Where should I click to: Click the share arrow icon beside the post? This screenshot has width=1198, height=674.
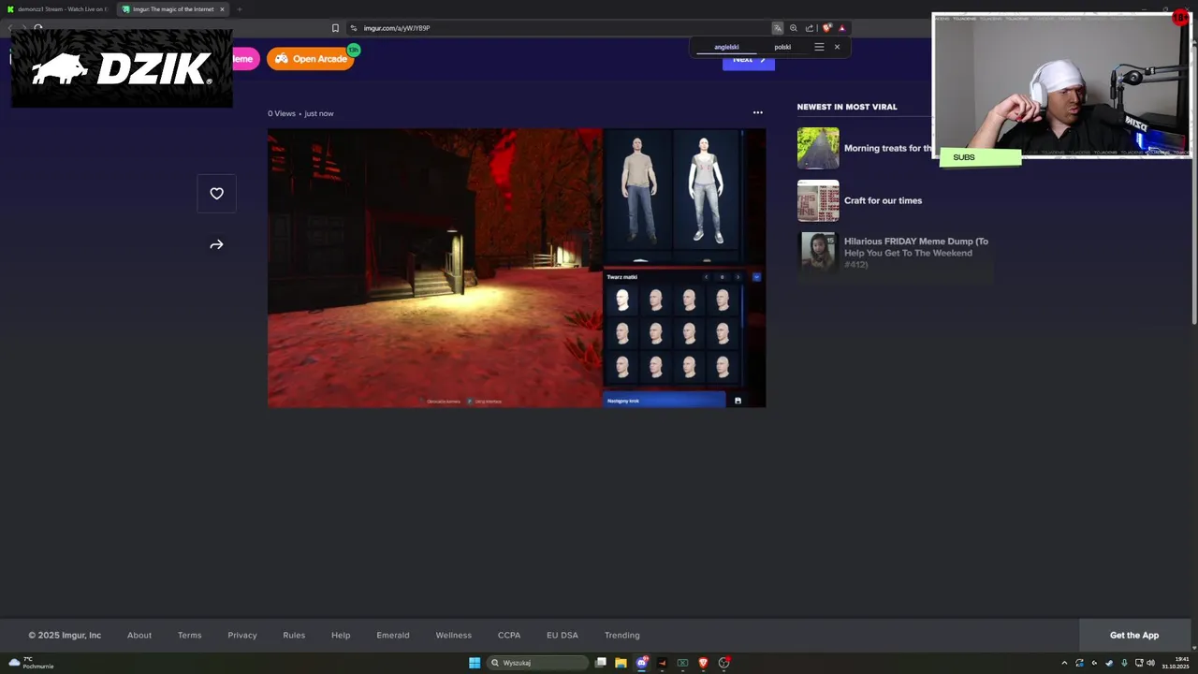pos(216,244)
